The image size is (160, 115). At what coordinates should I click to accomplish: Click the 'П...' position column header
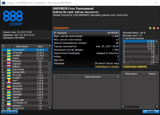[4, 46]
